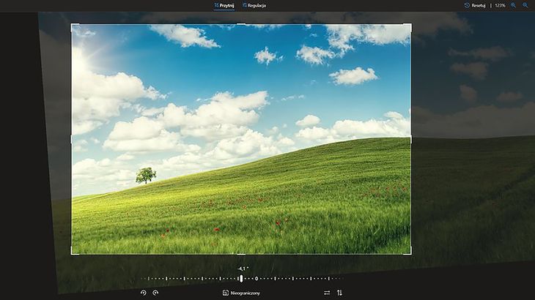Click the zoom out magnifier icon
535x300 pixels.
pyautogui.click(x=525, y=5)
